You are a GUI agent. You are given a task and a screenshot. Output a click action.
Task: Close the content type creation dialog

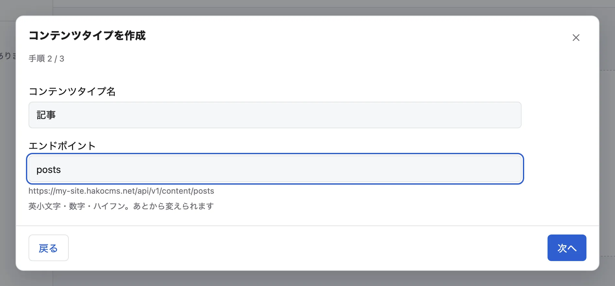pyautogui.click(x=576, y=38)
